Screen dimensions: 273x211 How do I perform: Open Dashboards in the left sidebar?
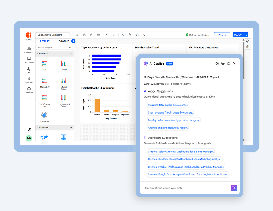29,50
